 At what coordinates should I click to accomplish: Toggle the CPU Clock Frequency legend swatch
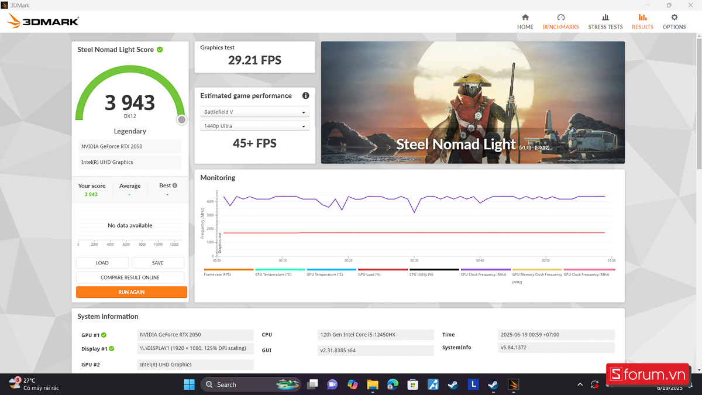tap(486, 270)
